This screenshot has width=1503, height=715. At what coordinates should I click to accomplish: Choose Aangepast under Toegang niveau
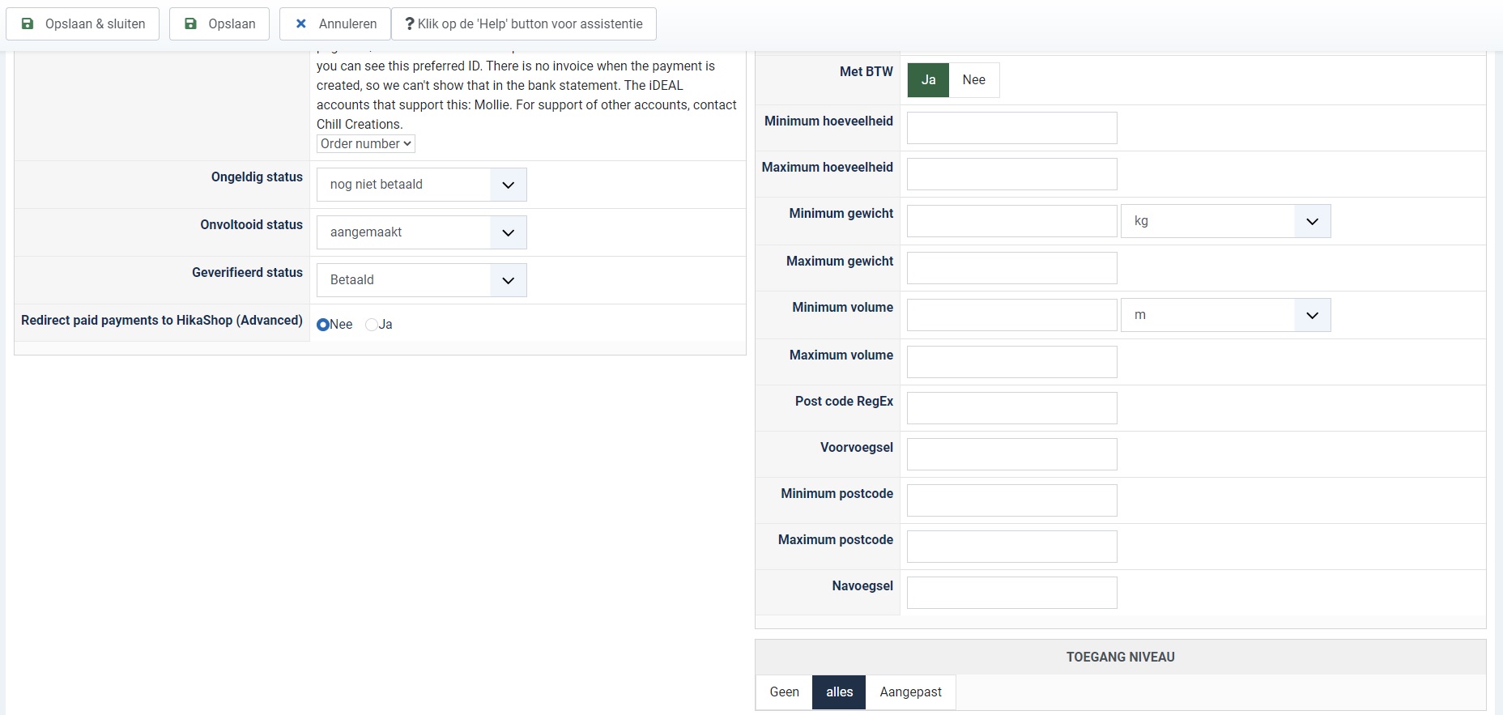[x=910, y=692]
